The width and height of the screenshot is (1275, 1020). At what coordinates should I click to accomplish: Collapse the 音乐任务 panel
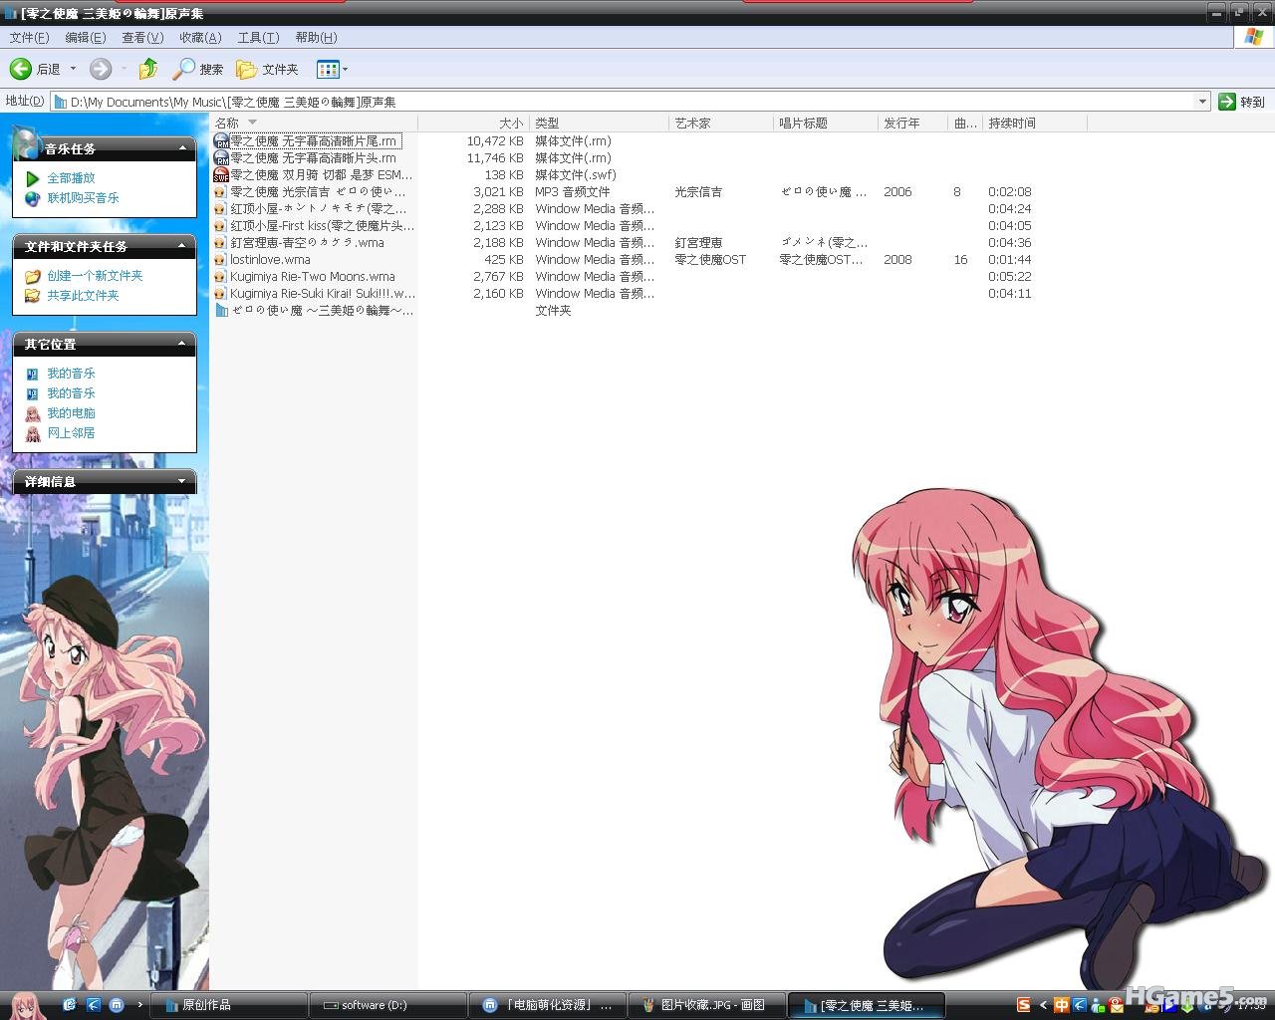pos(182,148)
